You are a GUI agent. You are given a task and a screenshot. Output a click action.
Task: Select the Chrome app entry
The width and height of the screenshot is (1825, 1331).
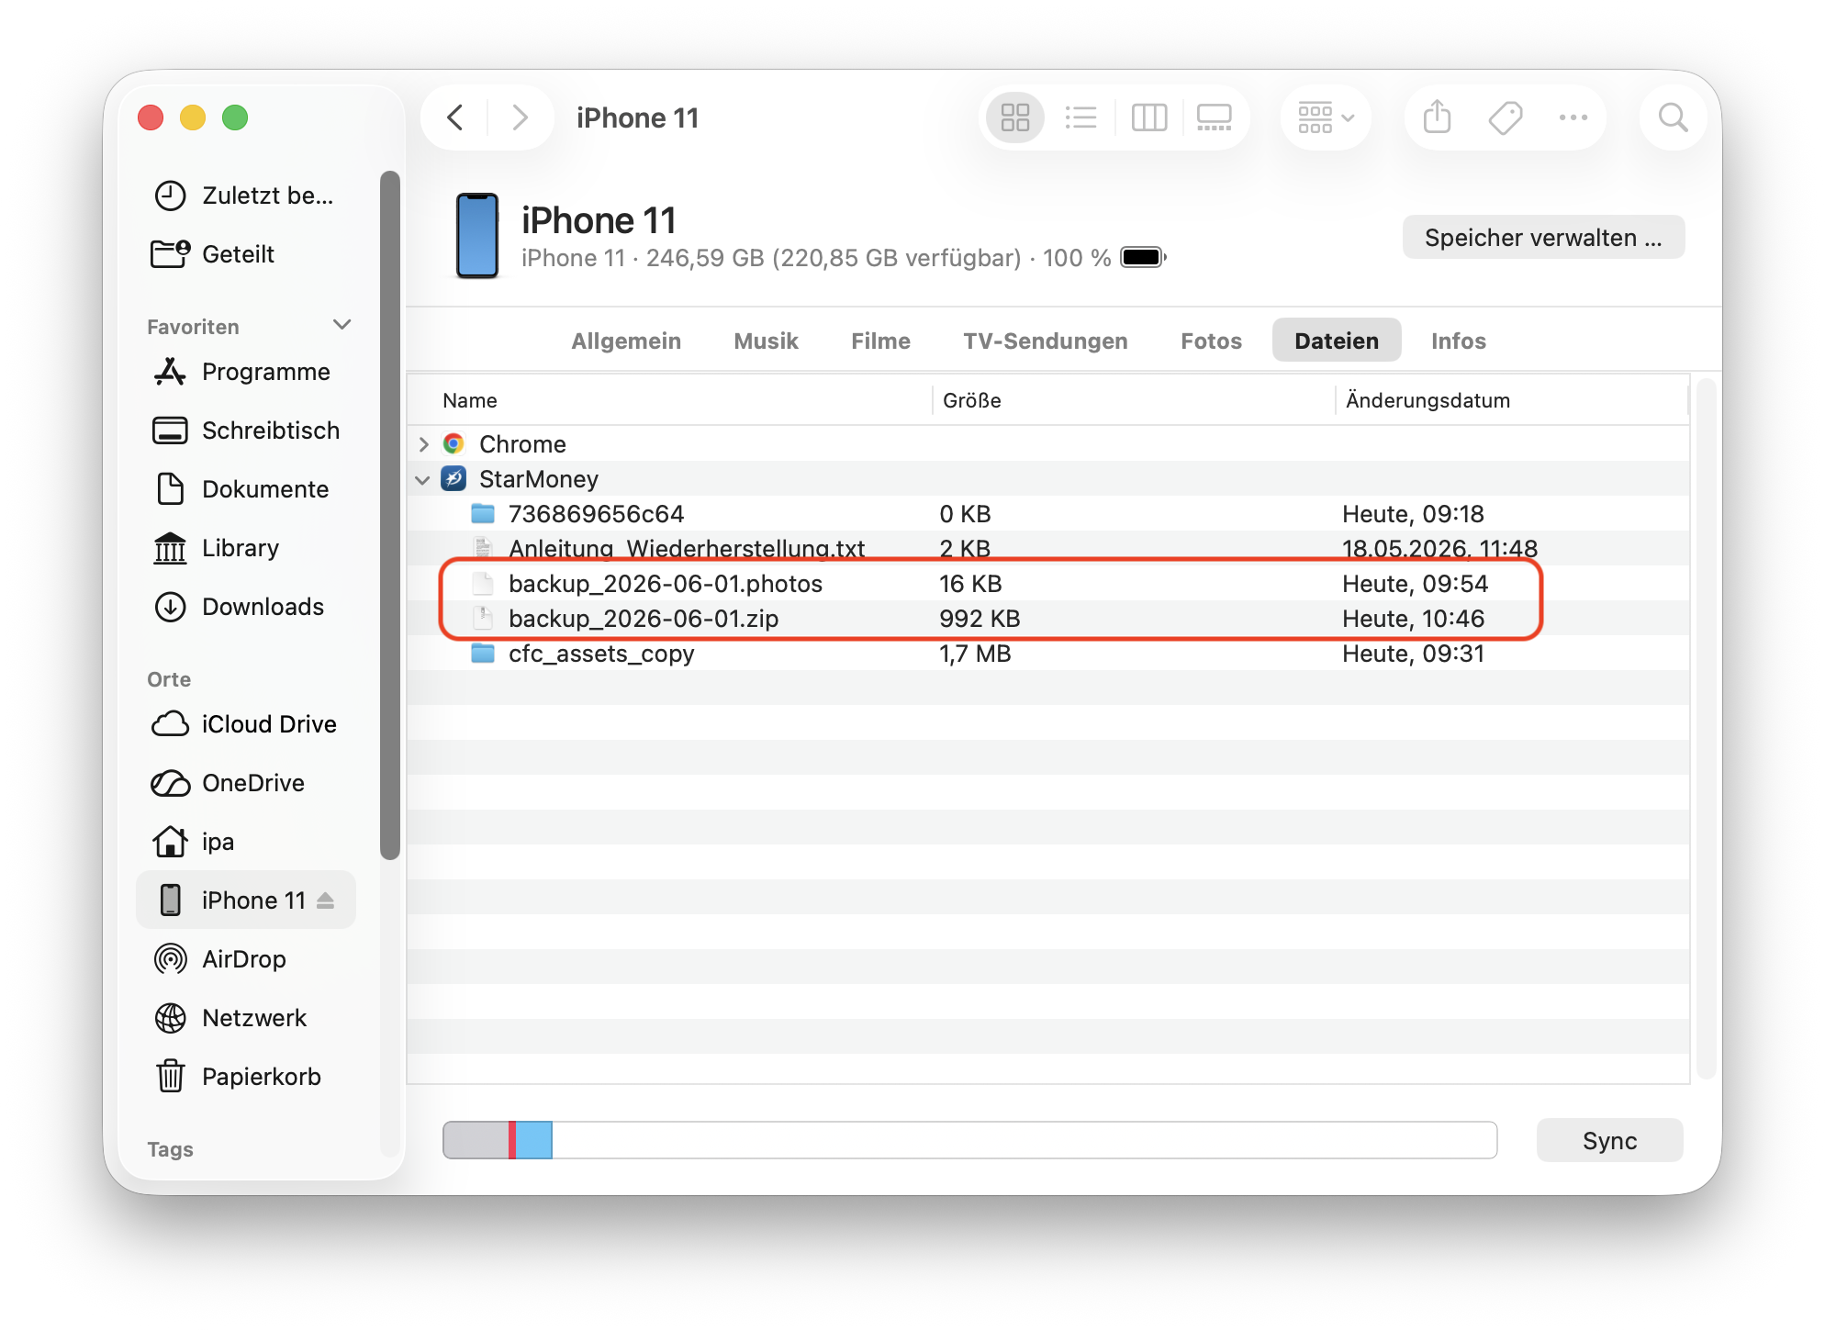1048,444
